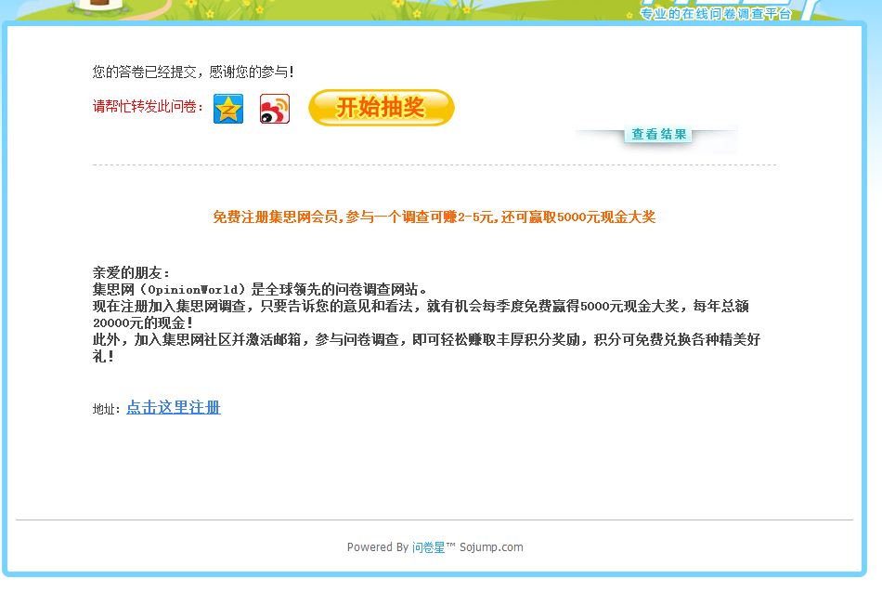Click the line mentioning OpinionWorld

[259, 290]
